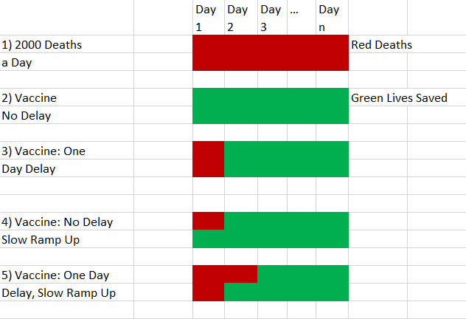Select the 'Day 3' header cell
This screenshot has width=466, height=319.
[x=273, y=18]
